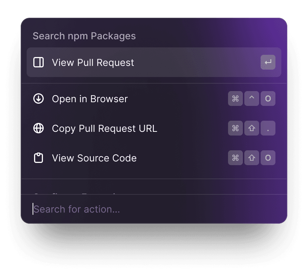308x274 pixels.
Task: Click the O key badge for Open in Browser
Action: tap(268, 98)
